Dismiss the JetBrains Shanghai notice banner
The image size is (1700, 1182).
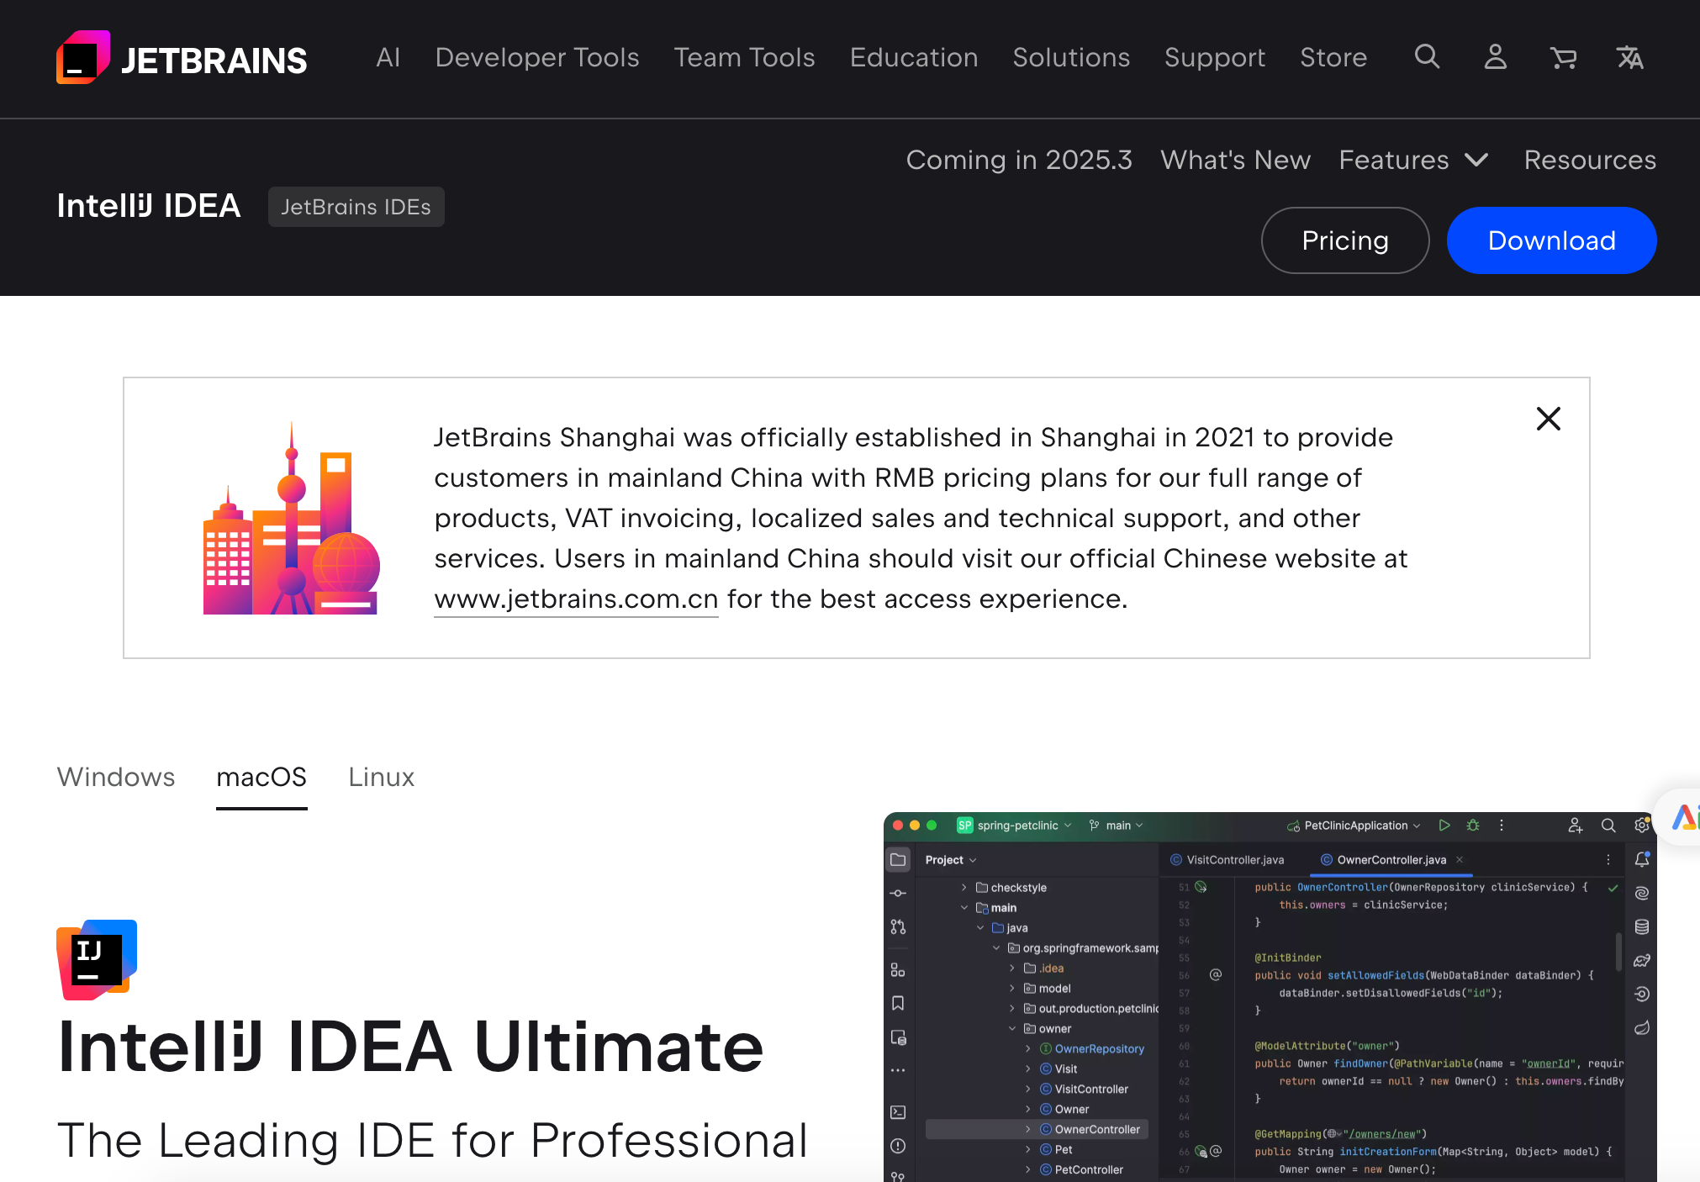point(1548,419)
